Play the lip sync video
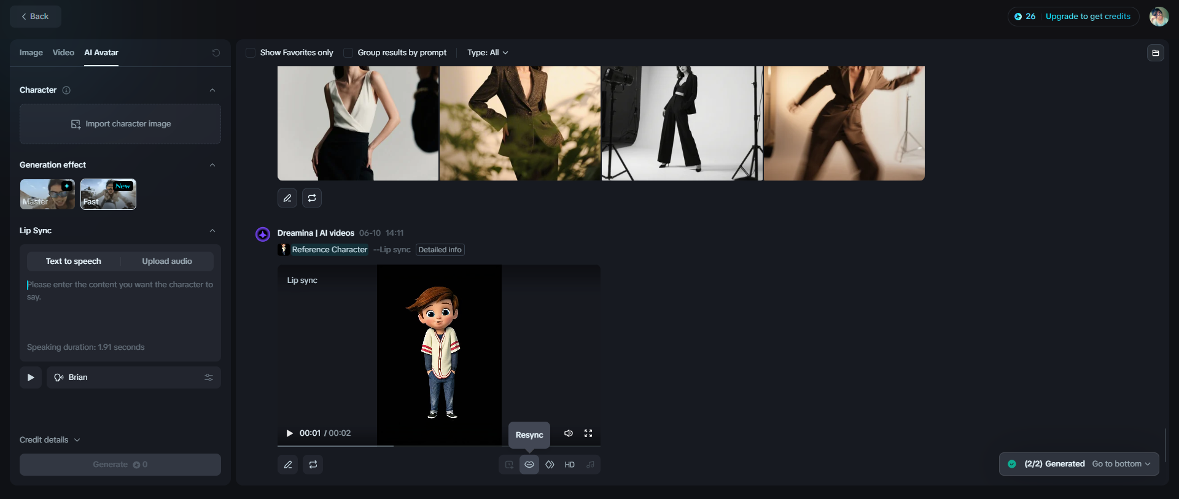This screenshot has width=1179, height=499. (x=290, y=433)
